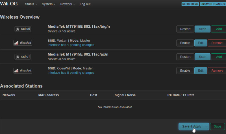Scan for networks on radio1
226x134 pixels.
point(202,57)
